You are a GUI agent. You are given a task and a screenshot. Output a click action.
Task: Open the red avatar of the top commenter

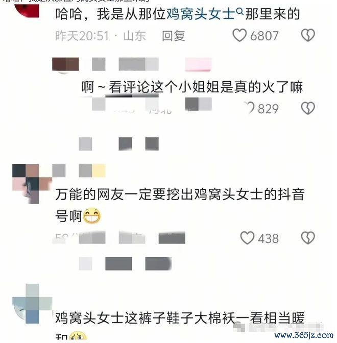(x=27, y=10)
